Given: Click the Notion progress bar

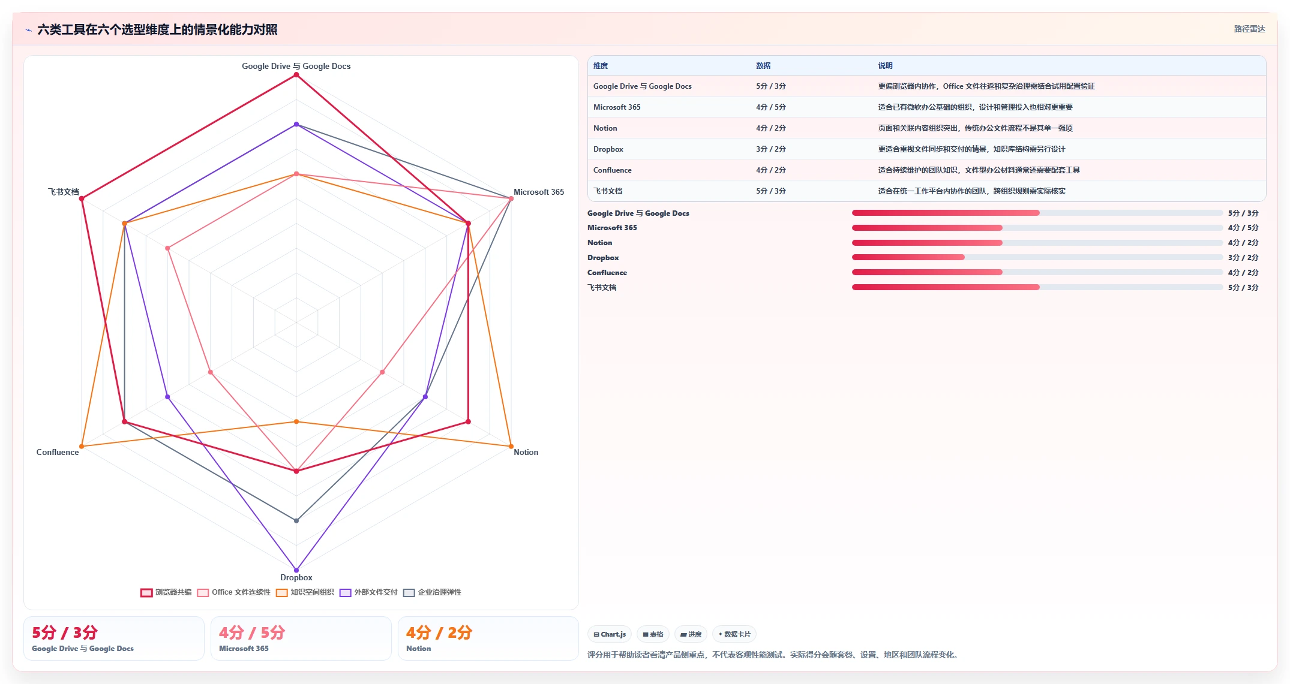Looking at the screenshot, I should pyautogui.click(x=1037, y=243).
